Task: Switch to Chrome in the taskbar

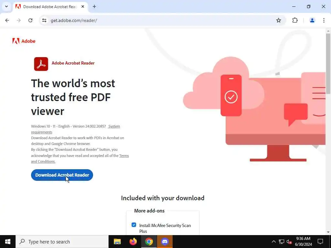Action: coord(149,242)
